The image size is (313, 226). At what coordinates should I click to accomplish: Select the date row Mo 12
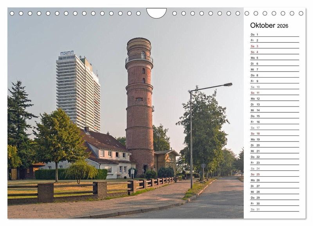275,99
